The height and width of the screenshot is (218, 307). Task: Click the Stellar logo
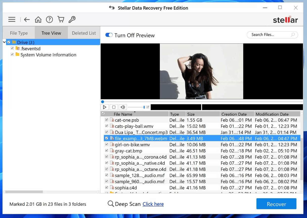click(285, 20)
